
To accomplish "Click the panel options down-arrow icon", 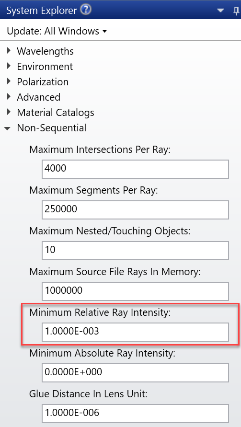I will [220, 11].
